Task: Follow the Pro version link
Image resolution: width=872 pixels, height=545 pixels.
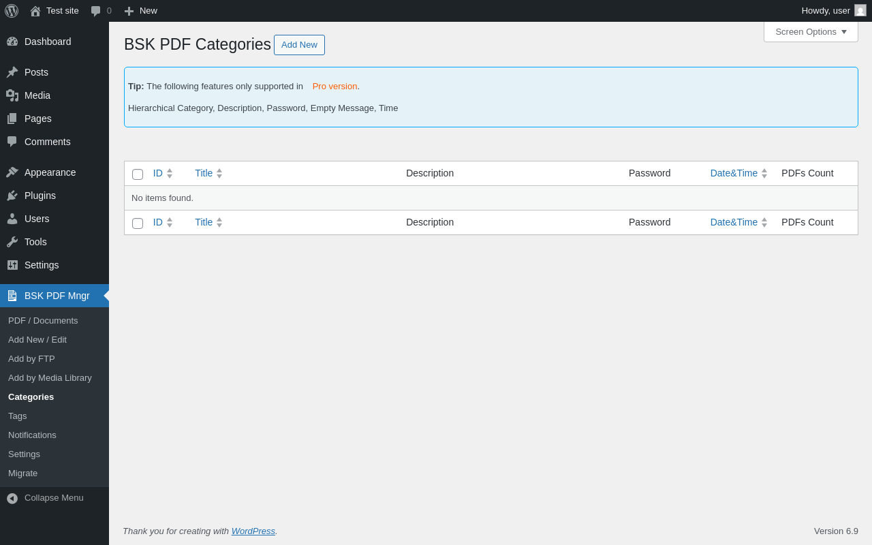Action: click(334, 87)
